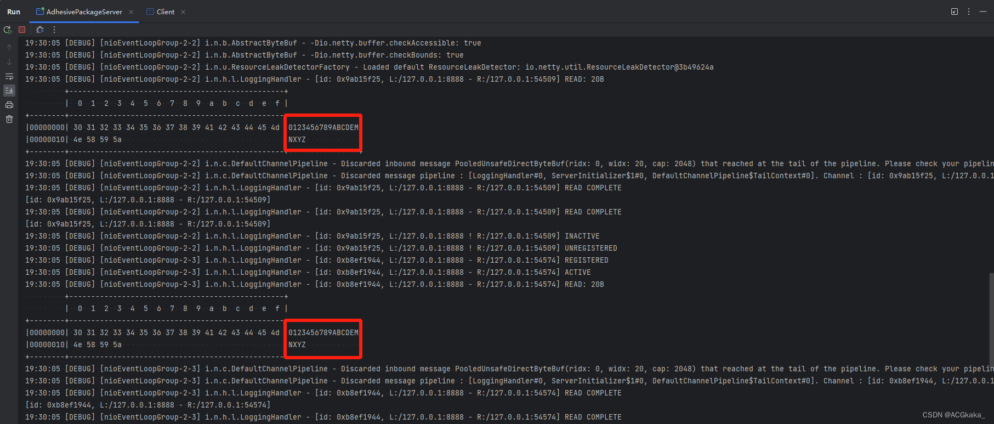Close the Client run tab
This screenshot has height=424, width=994.
(183, 12)
